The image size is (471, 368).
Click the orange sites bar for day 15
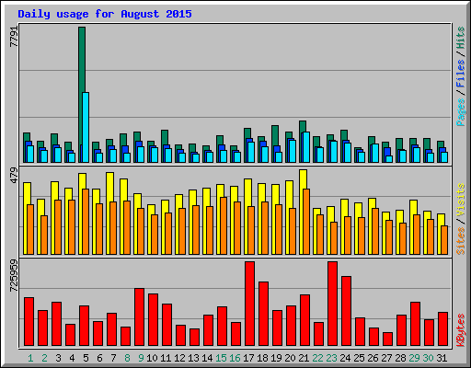(224, 225)
